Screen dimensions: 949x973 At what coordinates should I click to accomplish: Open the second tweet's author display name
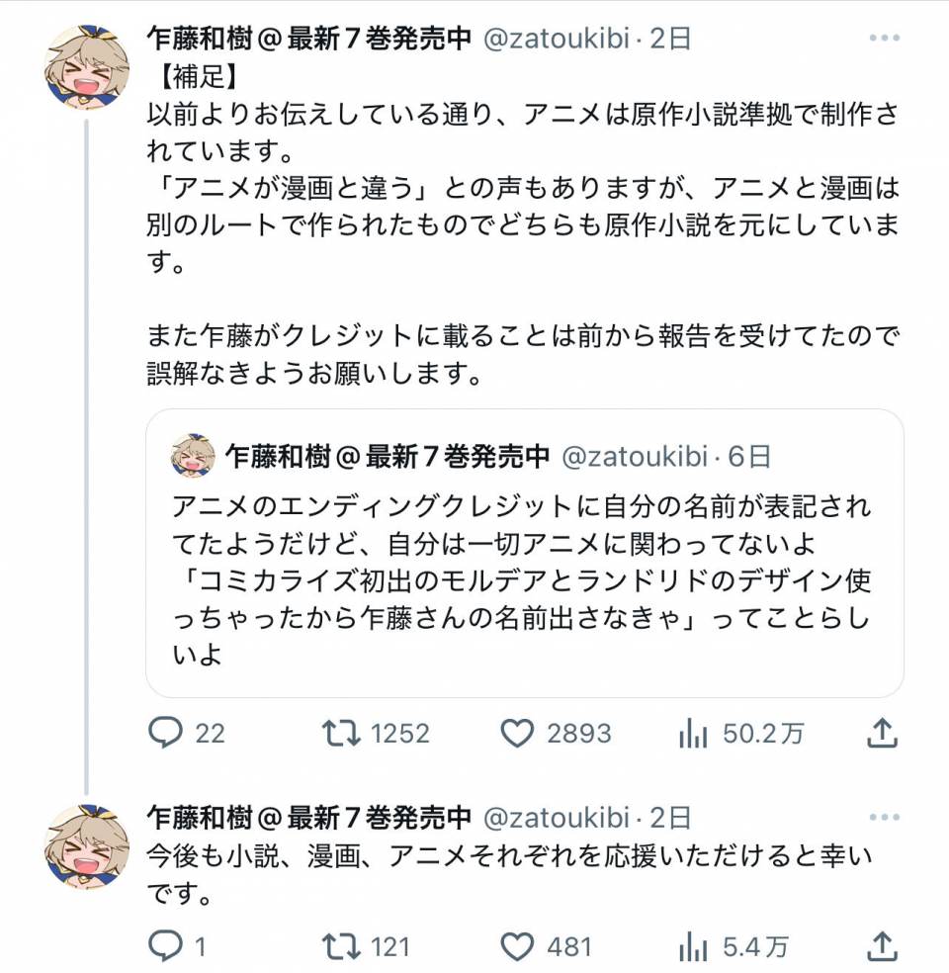pos(308,818)
